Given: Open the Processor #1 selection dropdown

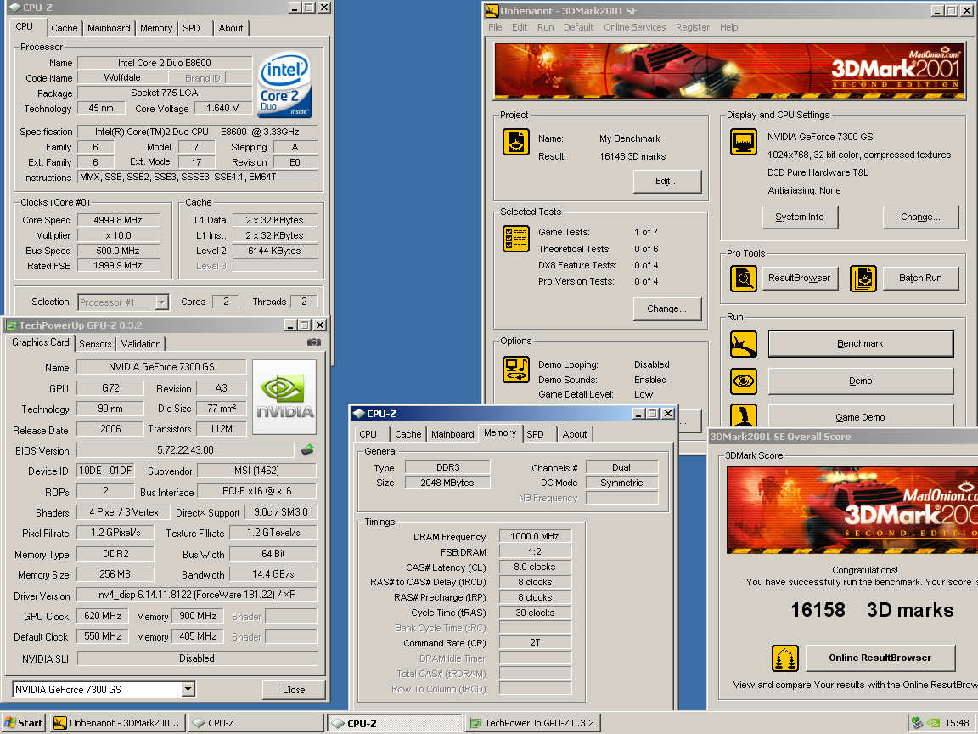Looking at the screenshot, I should (x=161, y=302).
